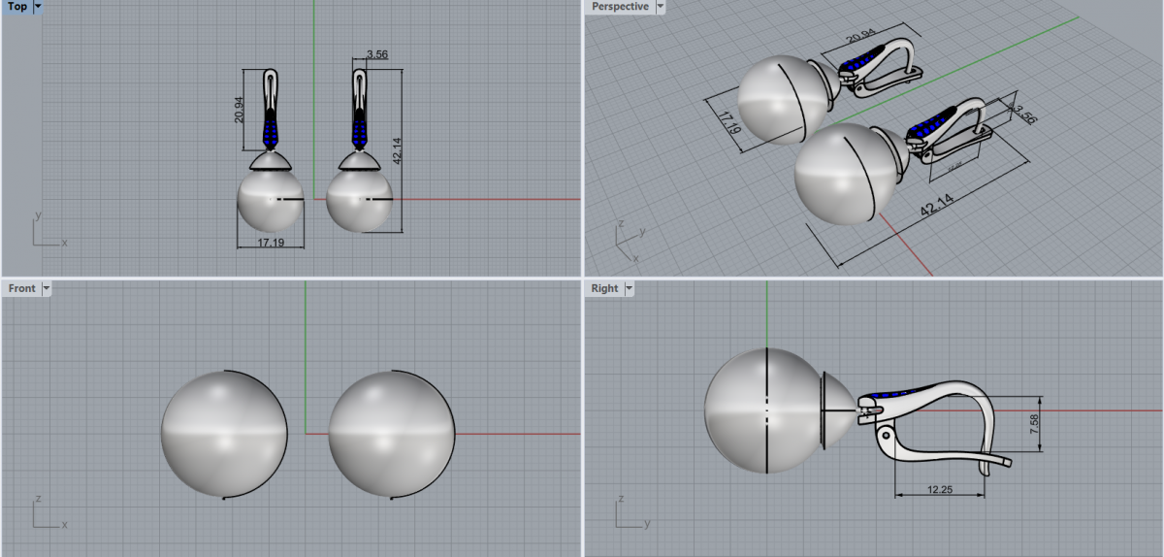Pick the 3.56 dimension in Top view

coord(377,55)
